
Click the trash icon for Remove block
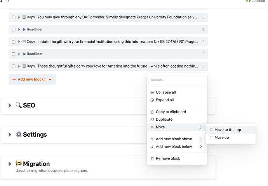tap(152, 159)
